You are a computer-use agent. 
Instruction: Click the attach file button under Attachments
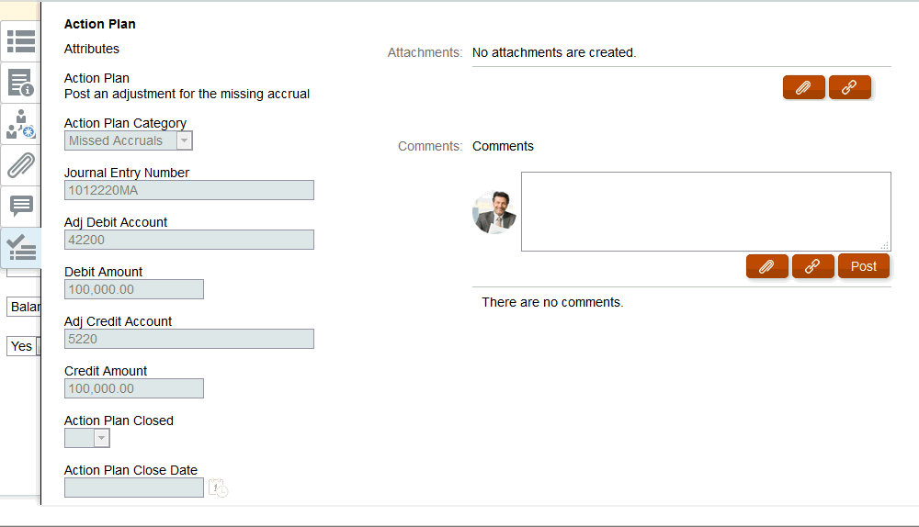[x=803, y=87]
